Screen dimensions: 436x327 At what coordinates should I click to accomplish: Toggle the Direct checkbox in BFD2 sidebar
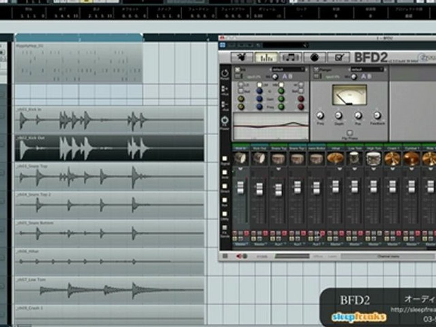pos(225,186)
